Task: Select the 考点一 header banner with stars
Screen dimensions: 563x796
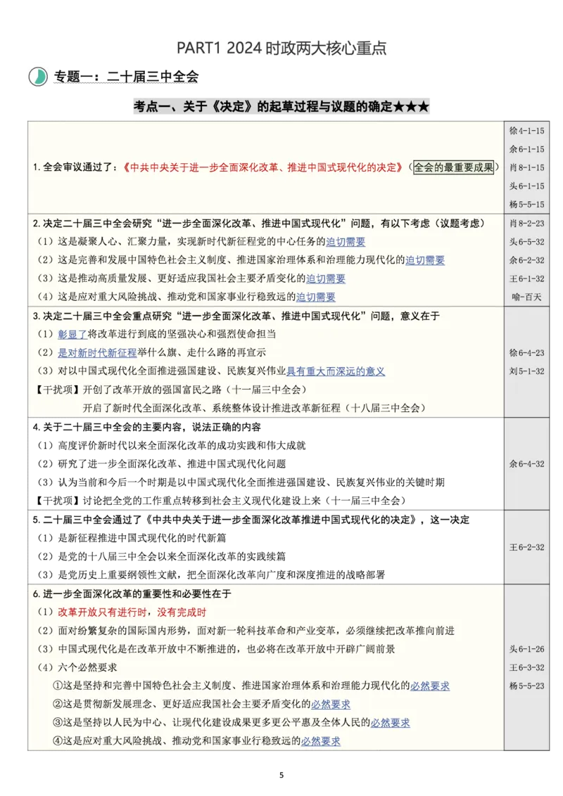Action: tap(281, 107)
